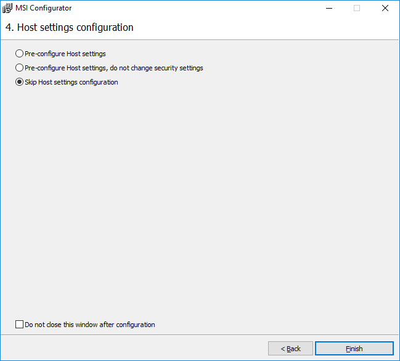Click the MSI Configurator title bar icon
The height and width of the screenshot is (361, 400).
[x=7, y=8]
